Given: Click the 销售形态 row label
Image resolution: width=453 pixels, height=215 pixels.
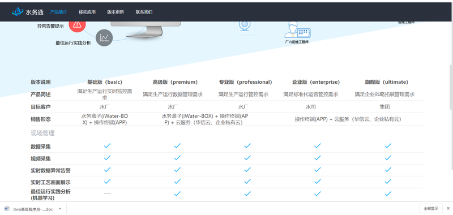Looking at the screenshot, I should [41, 119].
